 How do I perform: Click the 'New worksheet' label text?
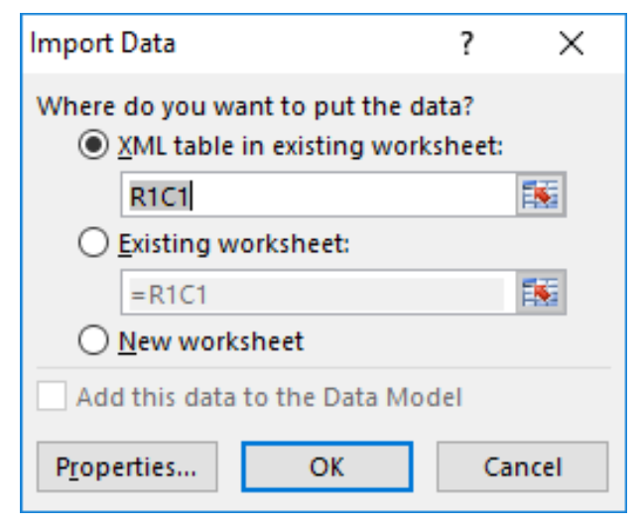[x=210, y=341]
